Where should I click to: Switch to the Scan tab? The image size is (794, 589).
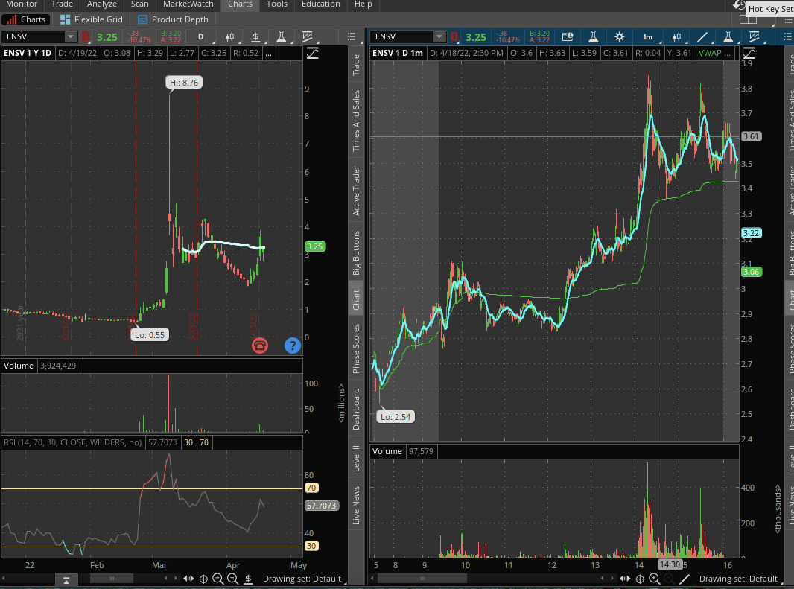tap(139, 4)
